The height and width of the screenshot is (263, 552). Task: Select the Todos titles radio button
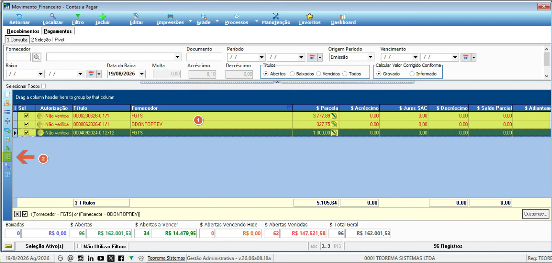pos(345,74)
